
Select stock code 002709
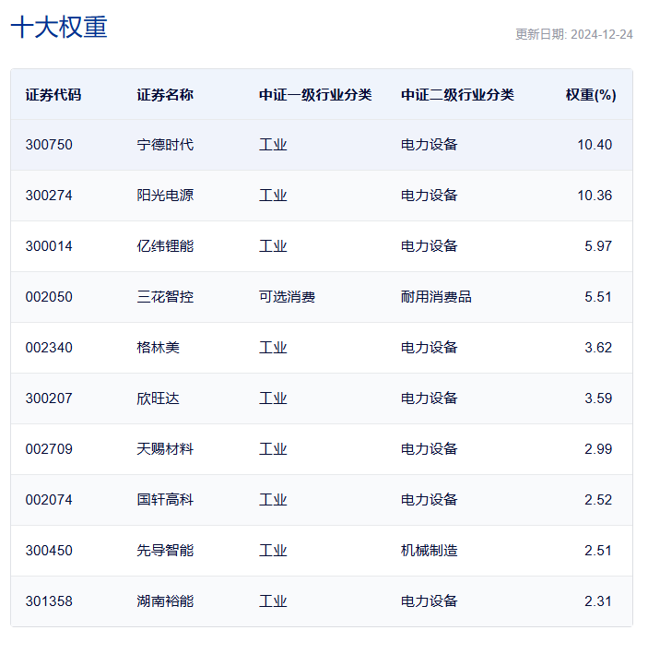point(49,449)
